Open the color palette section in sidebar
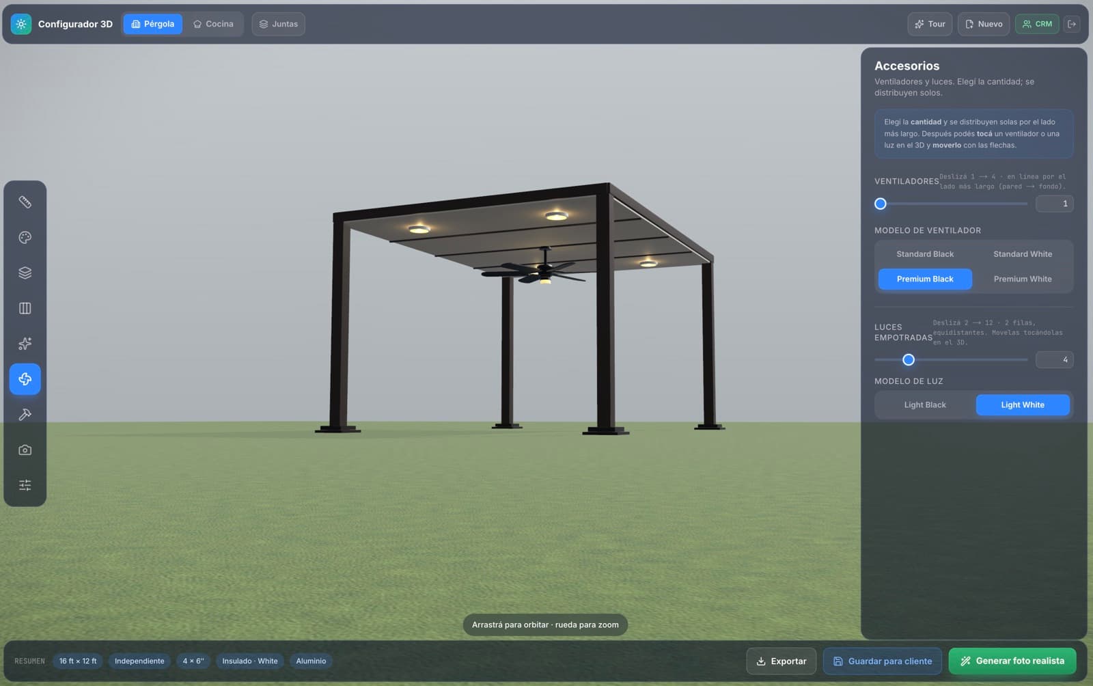Screen dimensions: 1093x686 point(25,238)
